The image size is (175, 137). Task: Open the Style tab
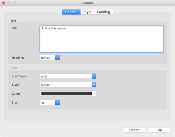[x=87, y=12]
